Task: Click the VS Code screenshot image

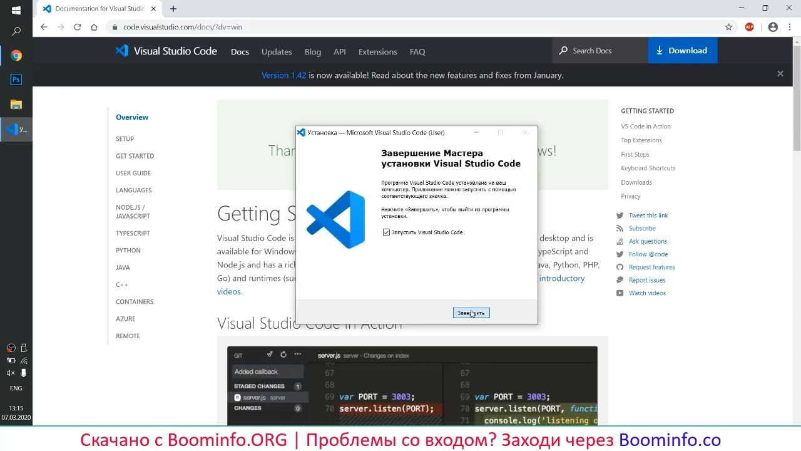Action: (412, 385)
